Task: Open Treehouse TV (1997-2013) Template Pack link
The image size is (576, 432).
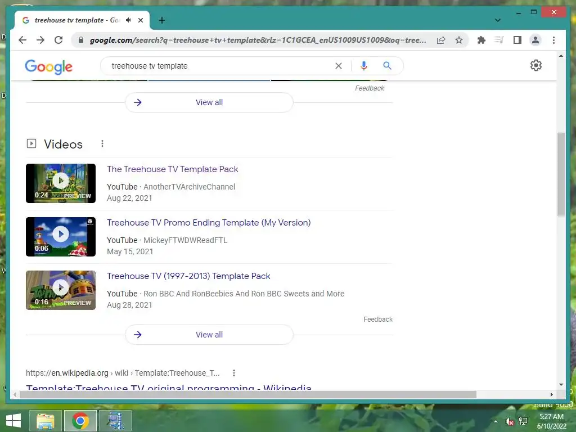Action: [188, 276]
